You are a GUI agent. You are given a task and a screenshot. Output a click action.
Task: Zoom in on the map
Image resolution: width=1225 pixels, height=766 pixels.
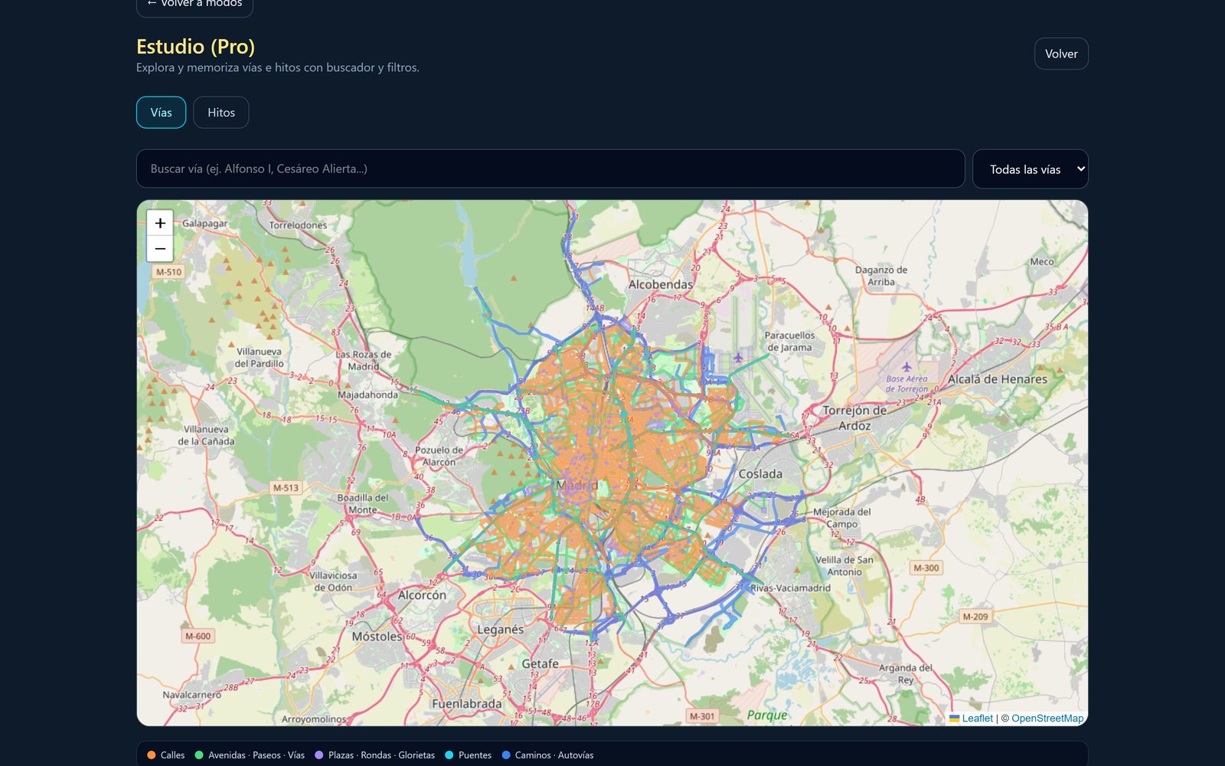[x=160, y=223]
